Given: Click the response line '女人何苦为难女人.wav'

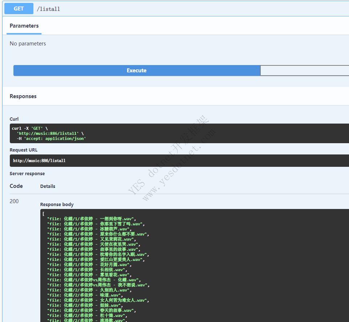Looking at the screenshot, I should [x=98, y=301].
